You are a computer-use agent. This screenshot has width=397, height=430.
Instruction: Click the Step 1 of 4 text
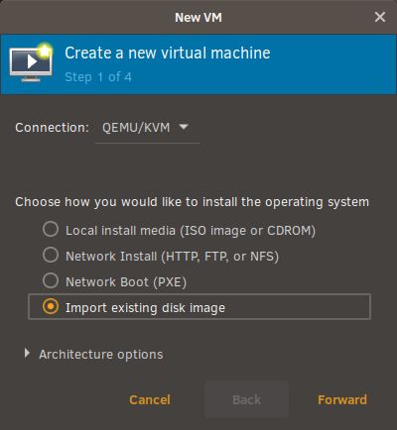coord(98,77)
